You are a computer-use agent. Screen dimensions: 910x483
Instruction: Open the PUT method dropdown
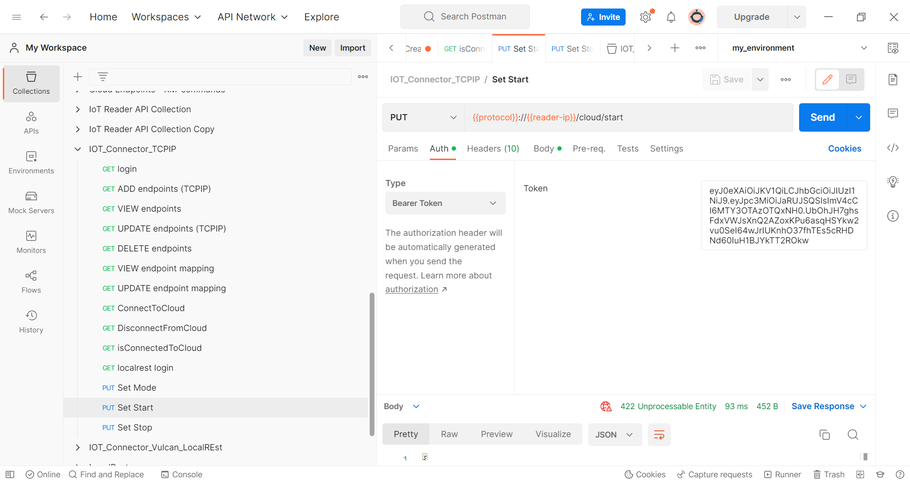pyautogui.click(x=423, y=117)
